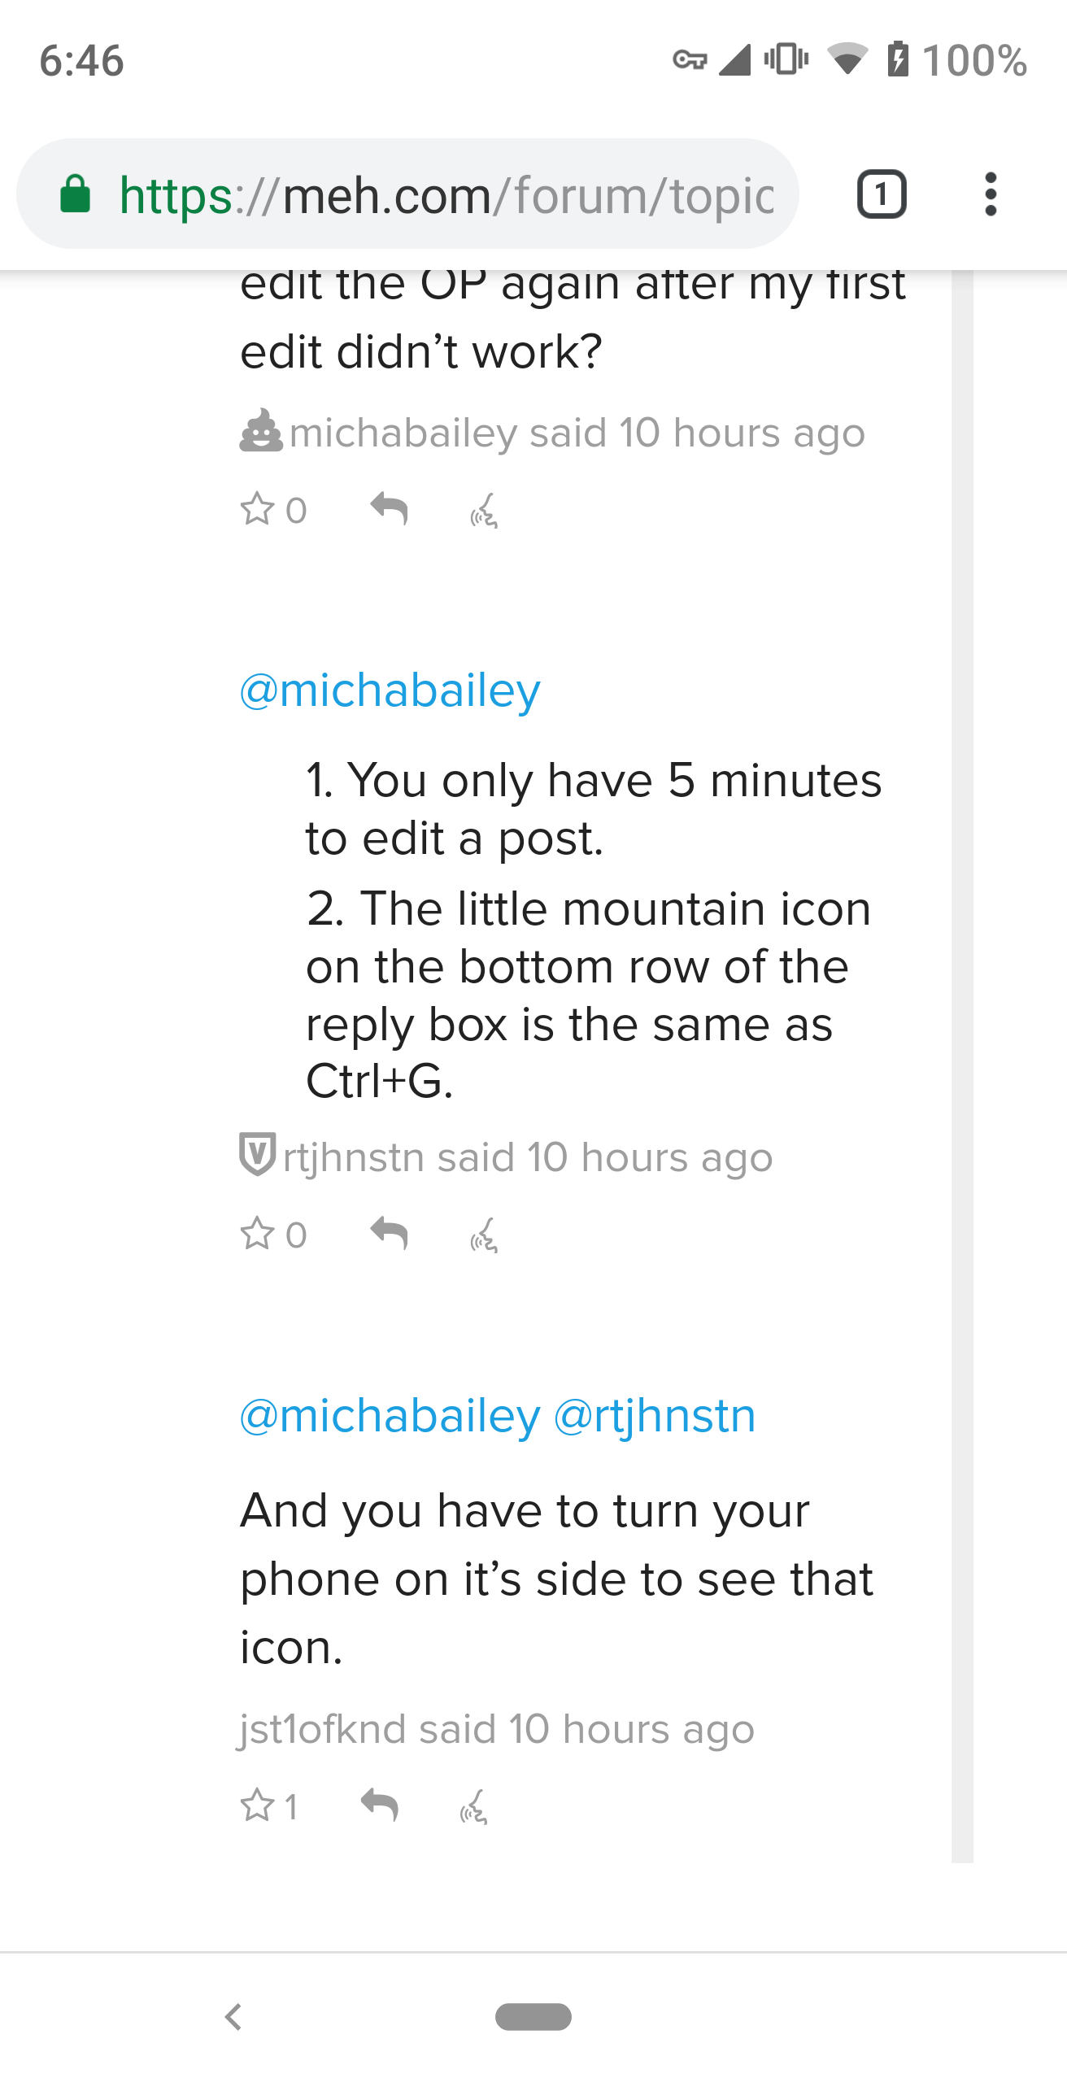1067x2082 pixels.
Task: Star jst1ofknd's comment
Action: (x=258, y=1805)
